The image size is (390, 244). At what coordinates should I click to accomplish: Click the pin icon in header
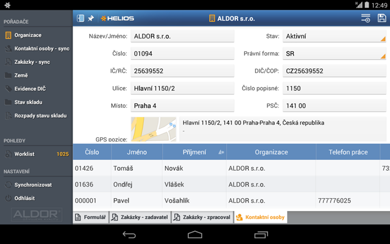click(x=91, y=18)
